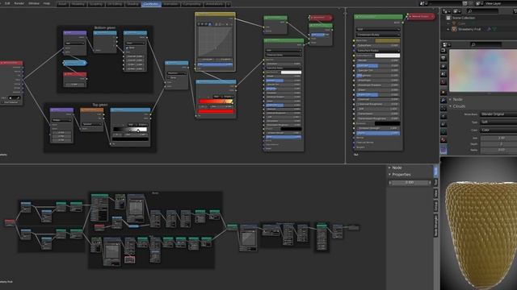The image size is (517, 290).
Task: Open Subsurface Radius dropdown on right Principled BSDF
Action: 378,51
